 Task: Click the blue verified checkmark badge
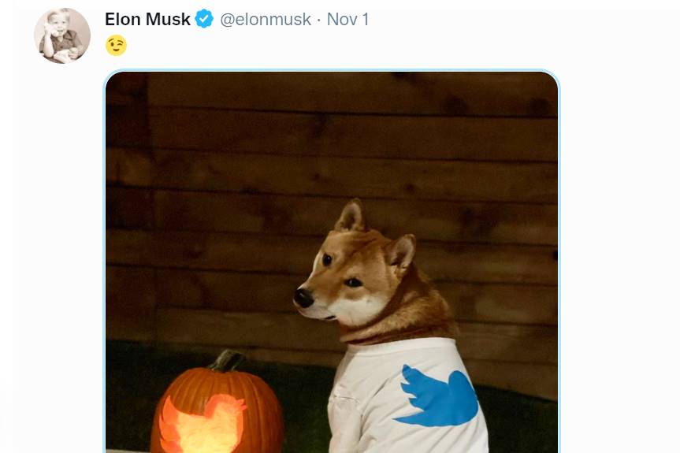pos(204,19)
